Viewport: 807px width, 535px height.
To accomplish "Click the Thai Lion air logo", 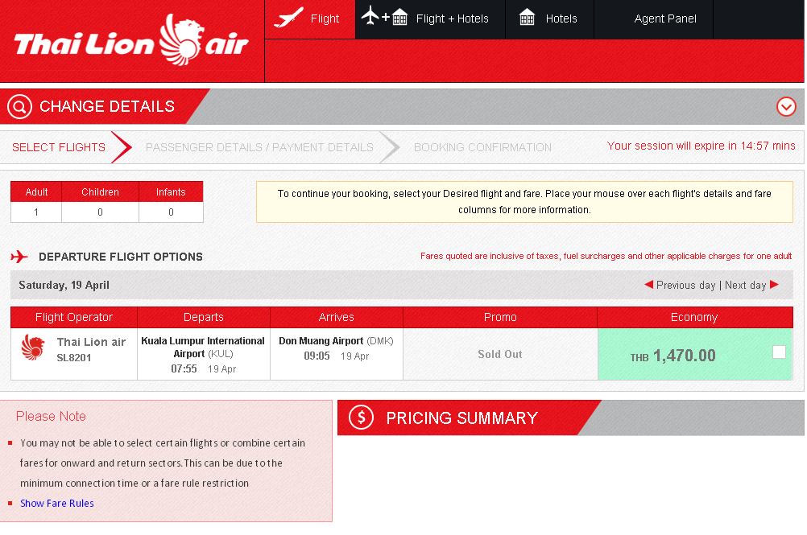I will 131,40.
